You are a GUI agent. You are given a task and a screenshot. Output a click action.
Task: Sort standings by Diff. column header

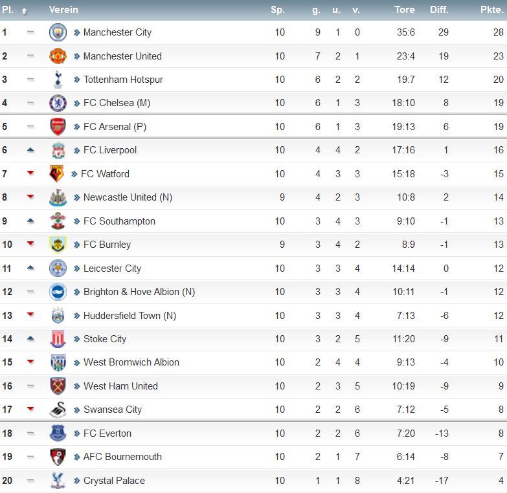439,10
